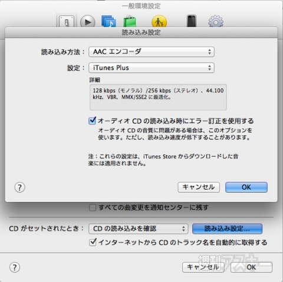Open the Devices preferences phone icon
The image size is (283, 282).
pyautogui.click(x=192, y=21)
